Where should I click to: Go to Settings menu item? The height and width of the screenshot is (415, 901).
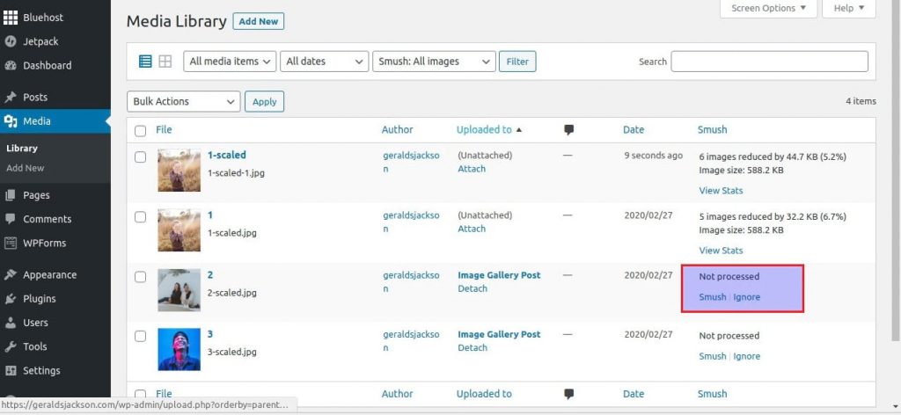pos(41,370)
